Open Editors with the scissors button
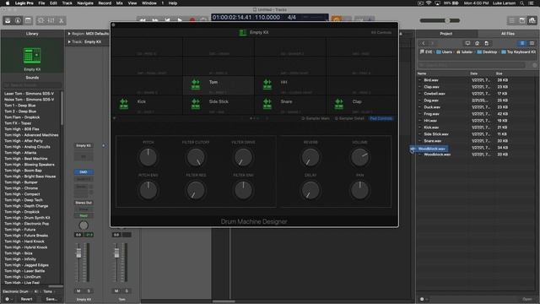540x304 pixels. [x=62, y=20]
